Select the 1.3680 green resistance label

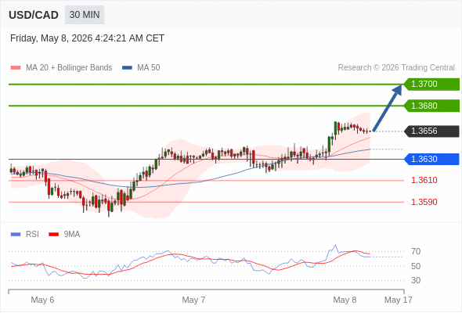pyautogui.click(x=431, y=106)
